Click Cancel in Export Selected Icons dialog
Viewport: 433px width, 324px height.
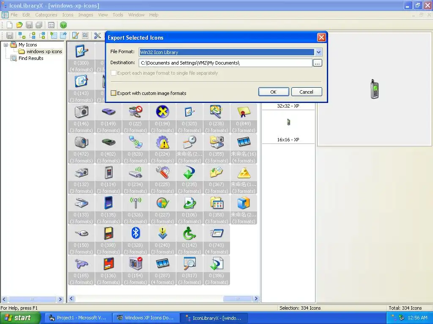(x=307, y=92)
